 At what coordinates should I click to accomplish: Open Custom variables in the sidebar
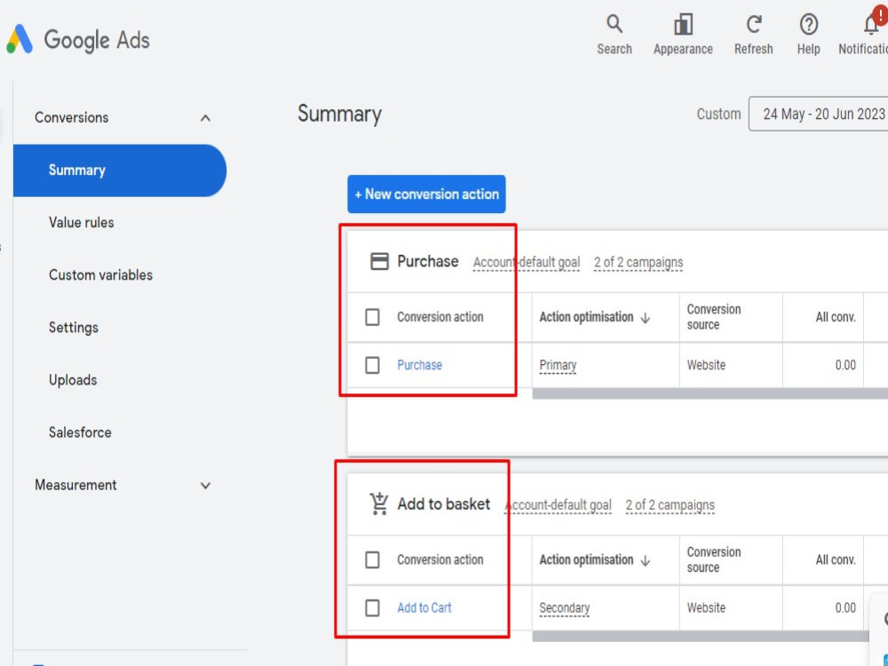point(101,275)
